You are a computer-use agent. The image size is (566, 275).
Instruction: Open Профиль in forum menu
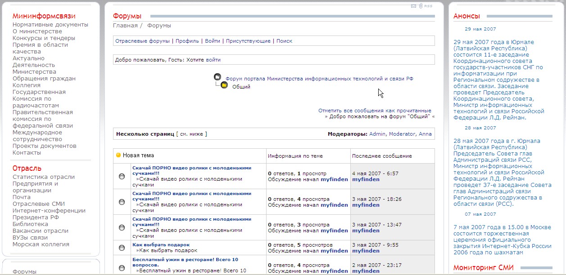(x=187, y=41)
